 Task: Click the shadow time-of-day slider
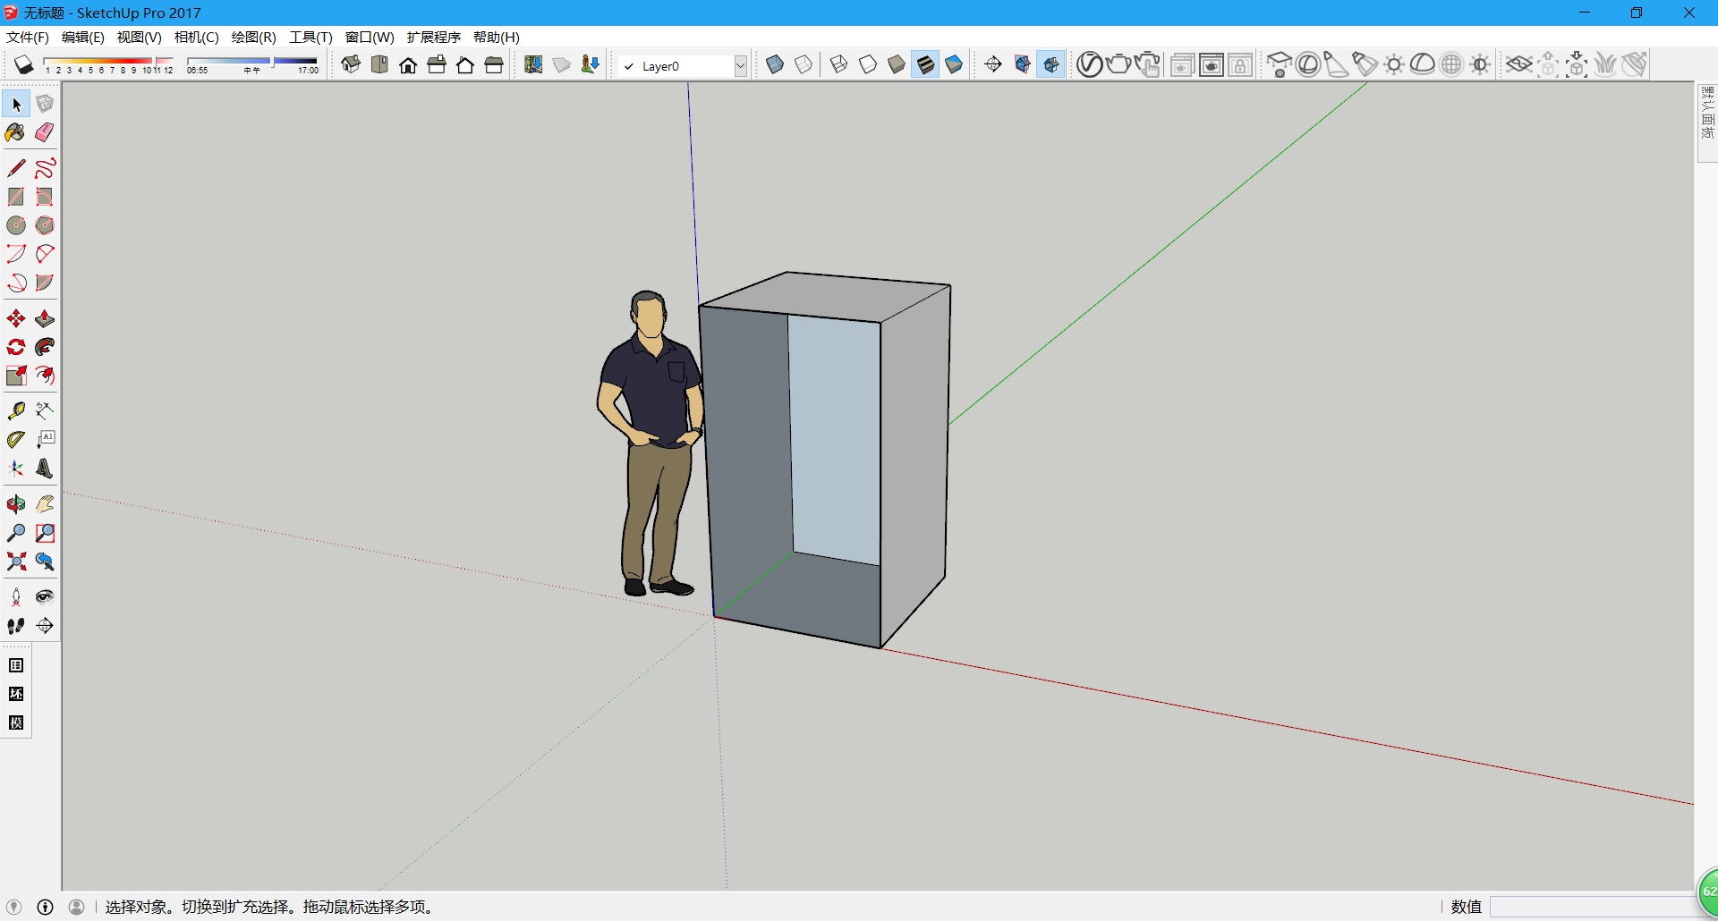coord(252,62)
